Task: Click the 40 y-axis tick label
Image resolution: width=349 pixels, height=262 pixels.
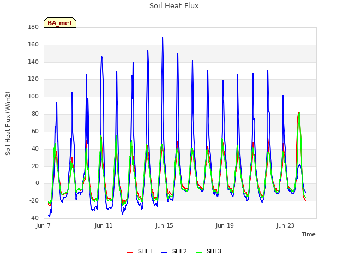Action: point(35,148)
